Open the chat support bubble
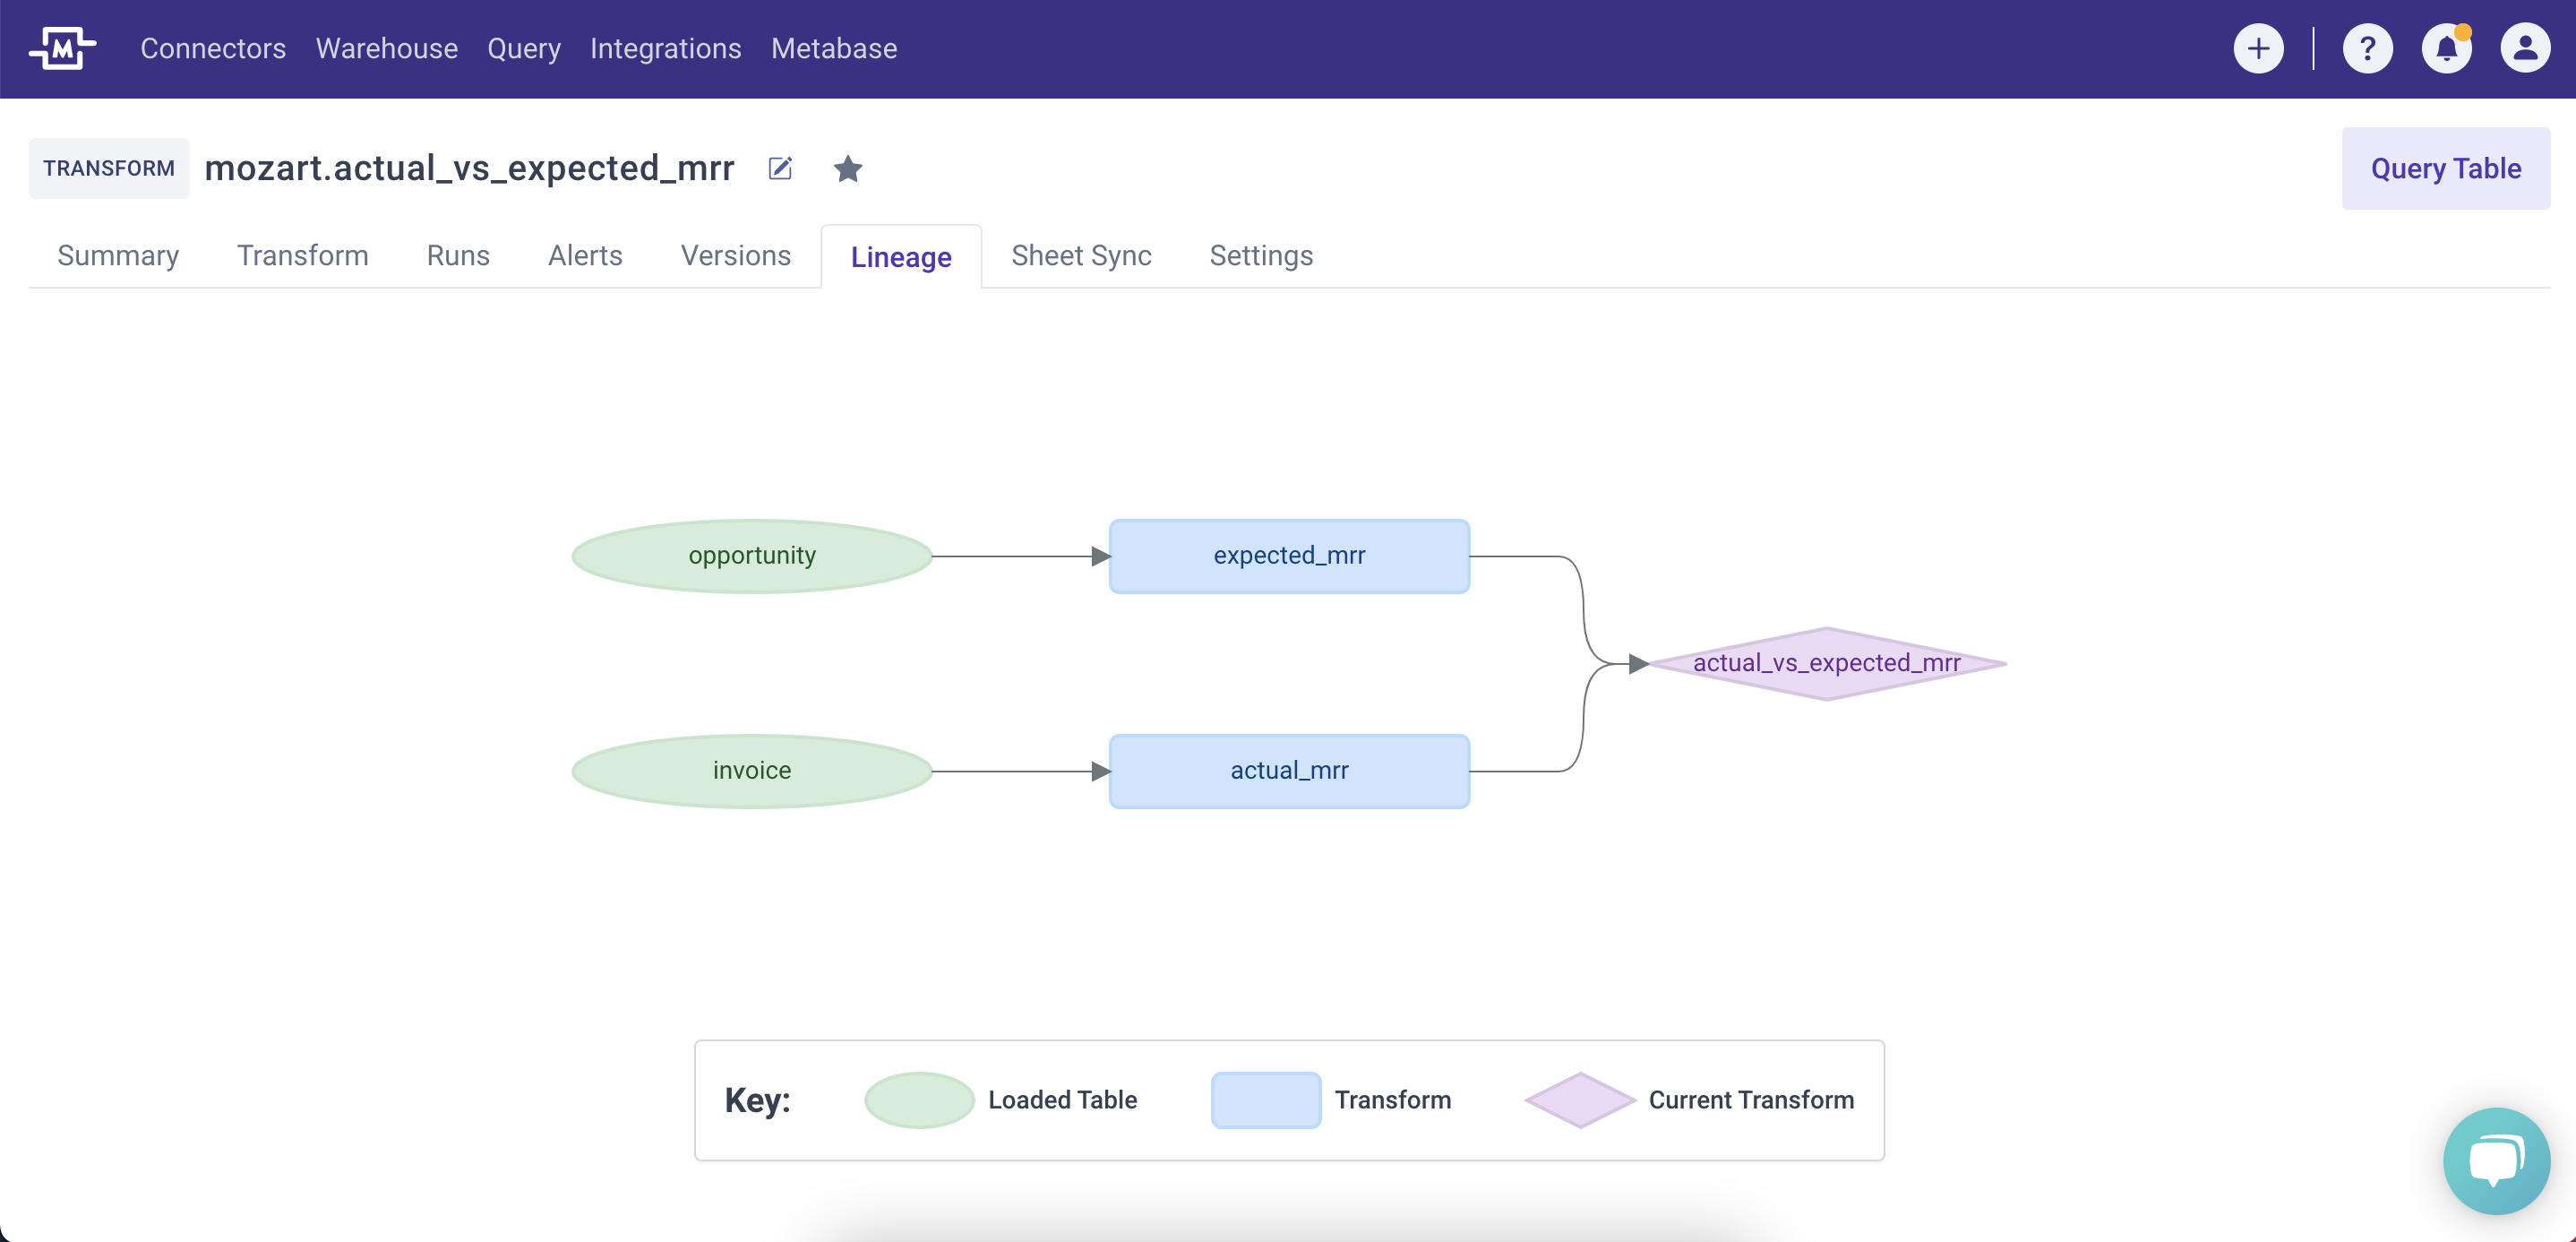The image size is (2576, 1242). [2496, 1160]
